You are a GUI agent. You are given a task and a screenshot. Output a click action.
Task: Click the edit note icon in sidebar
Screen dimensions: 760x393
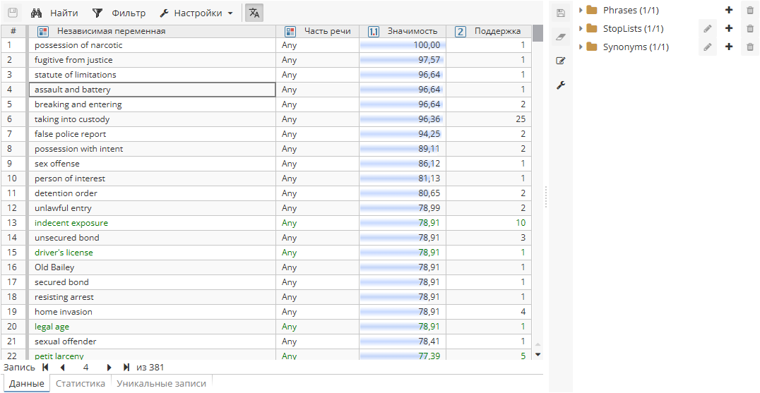tap(561, 61)
